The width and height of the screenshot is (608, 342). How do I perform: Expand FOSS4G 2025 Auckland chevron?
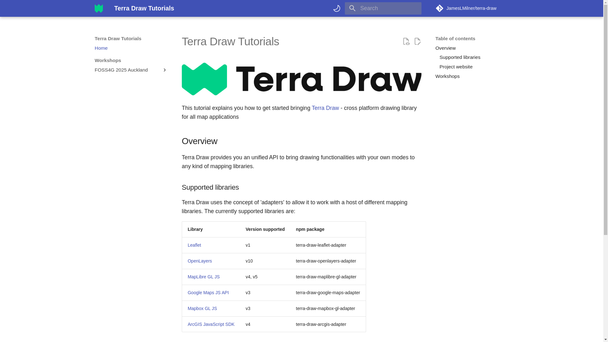(x=164, y=70)
